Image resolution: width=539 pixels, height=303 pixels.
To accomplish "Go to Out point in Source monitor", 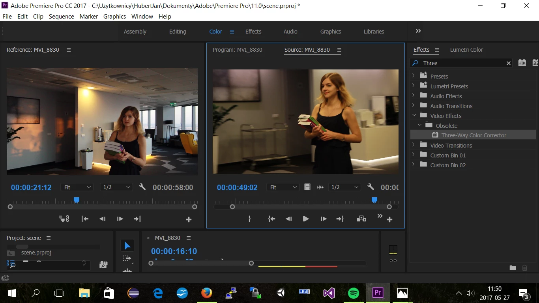I will click(x=340, y=219).
